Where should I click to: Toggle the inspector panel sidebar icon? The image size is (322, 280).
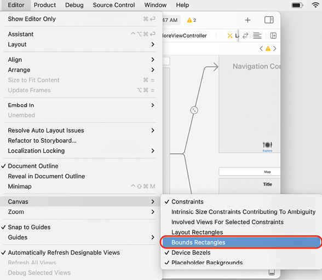(269, 20)
